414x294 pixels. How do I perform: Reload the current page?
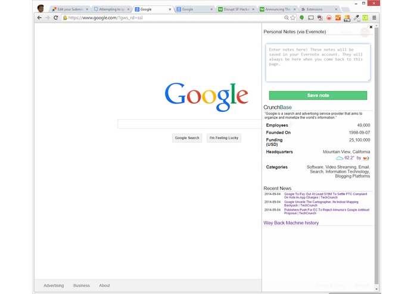55,18
